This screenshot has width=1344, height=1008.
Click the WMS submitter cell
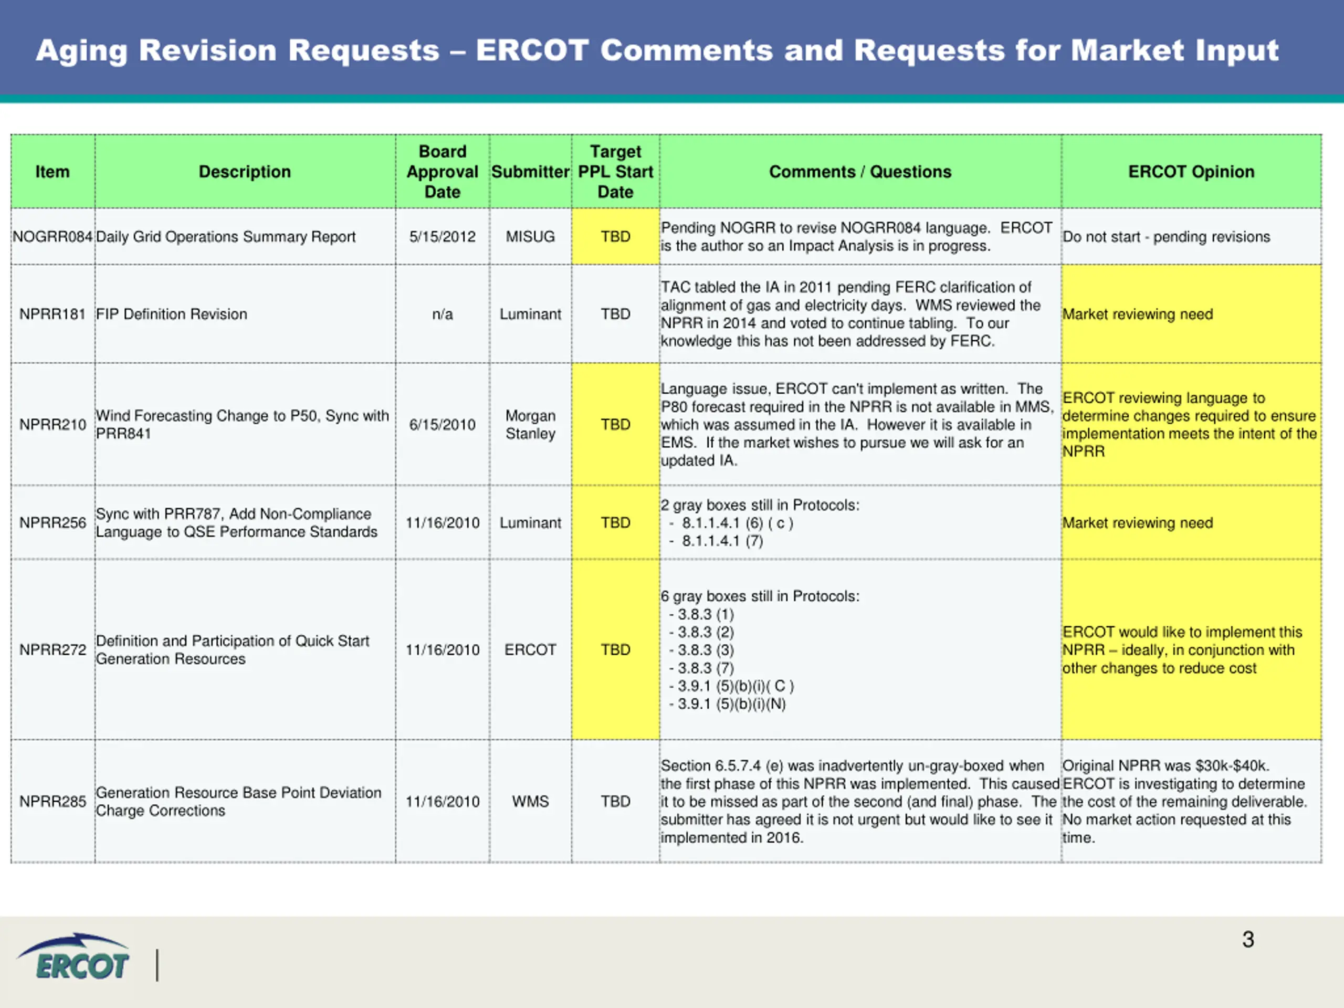(x=530, y=802)
